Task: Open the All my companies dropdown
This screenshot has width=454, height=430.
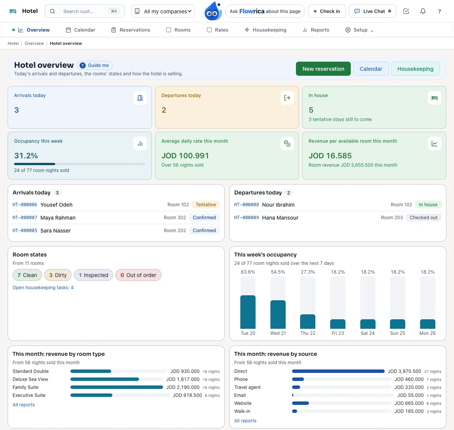Action: coord(163,11)
